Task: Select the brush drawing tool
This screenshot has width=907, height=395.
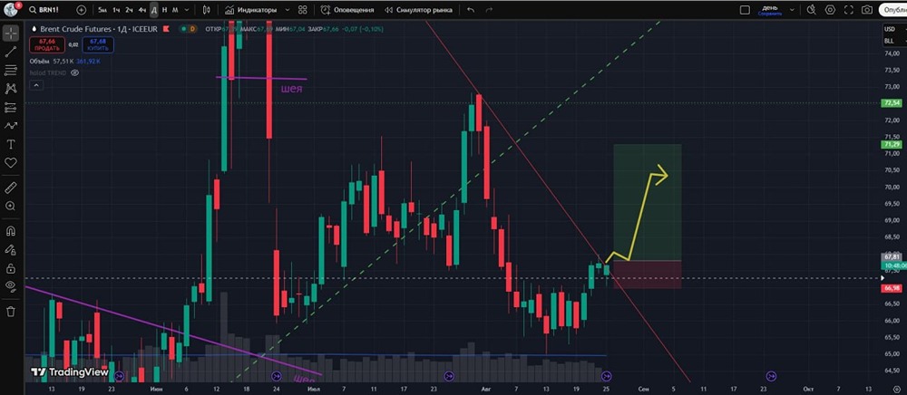Action: coord(10,126)
